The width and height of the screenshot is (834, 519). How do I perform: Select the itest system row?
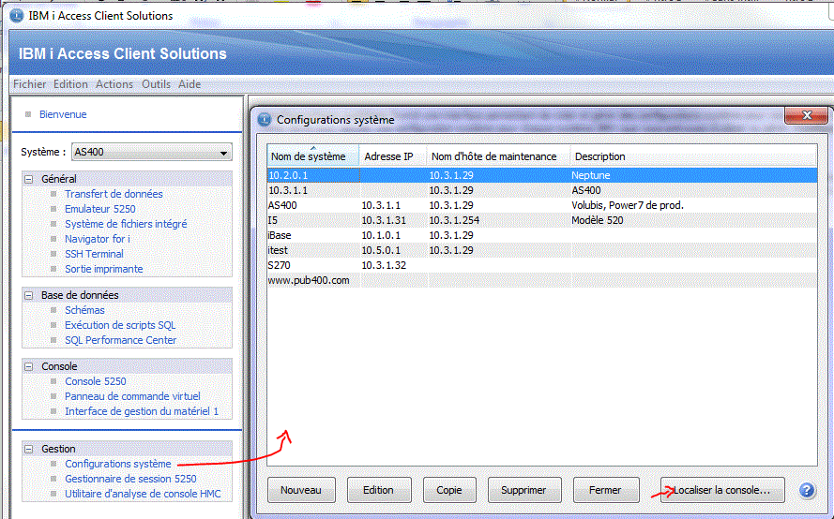coord(542,250)
